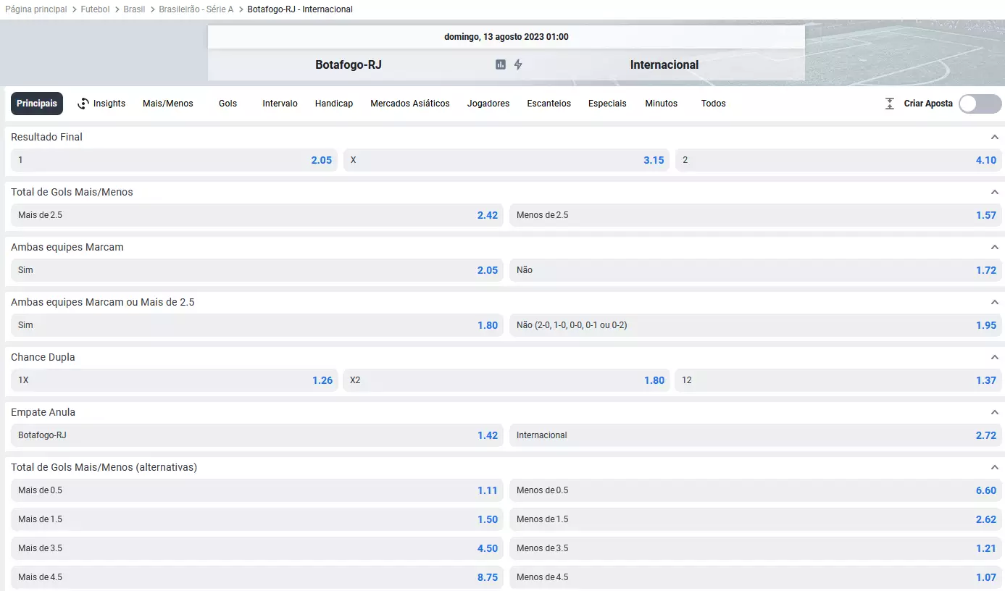Open the Mercados Asiáticos tab

point(409,104)
